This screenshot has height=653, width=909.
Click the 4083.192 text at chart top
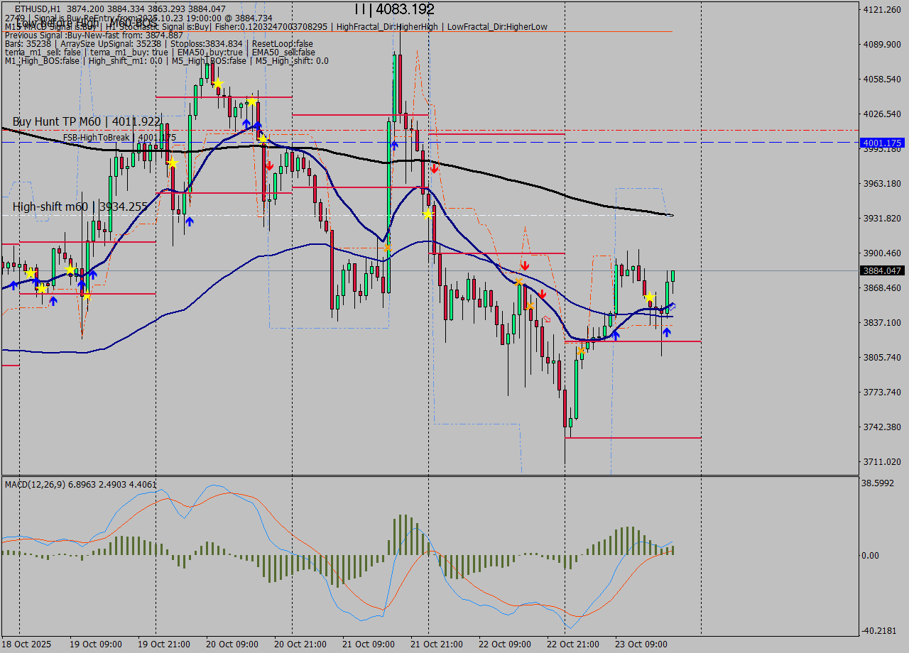[x=405, y=9]
